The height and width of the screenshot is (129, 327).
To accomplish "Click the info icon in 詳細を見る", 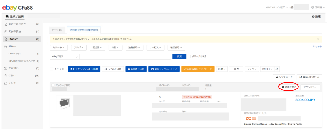I will pos(283,87).
